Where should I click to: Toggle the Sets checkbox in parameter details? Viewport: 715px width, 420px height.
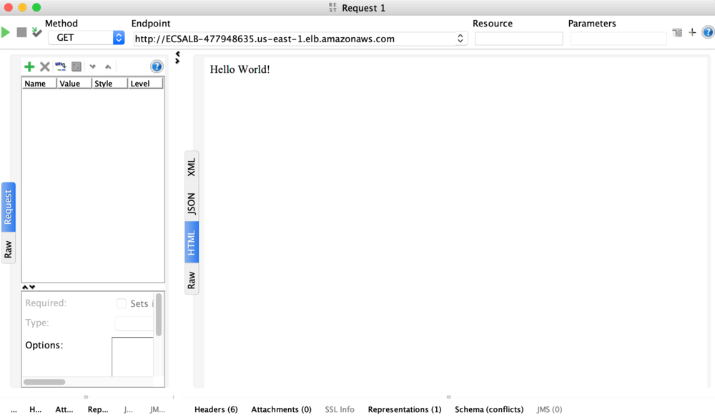[x=122, y=303]
